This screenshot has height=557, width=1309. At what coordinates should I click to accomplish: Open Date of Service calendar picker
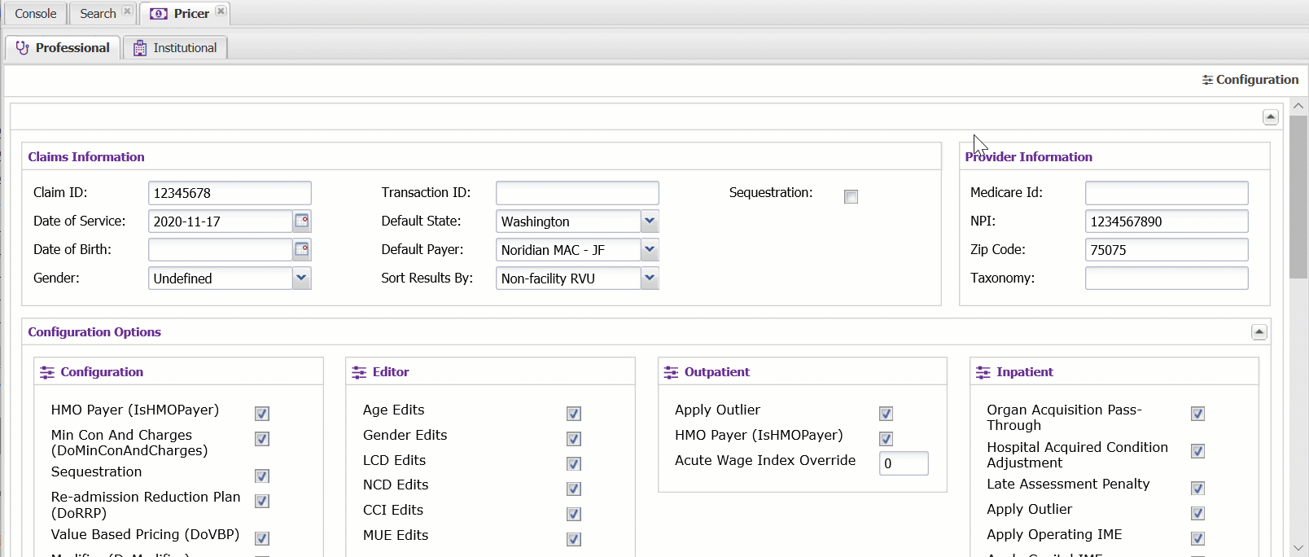[301, 221]
